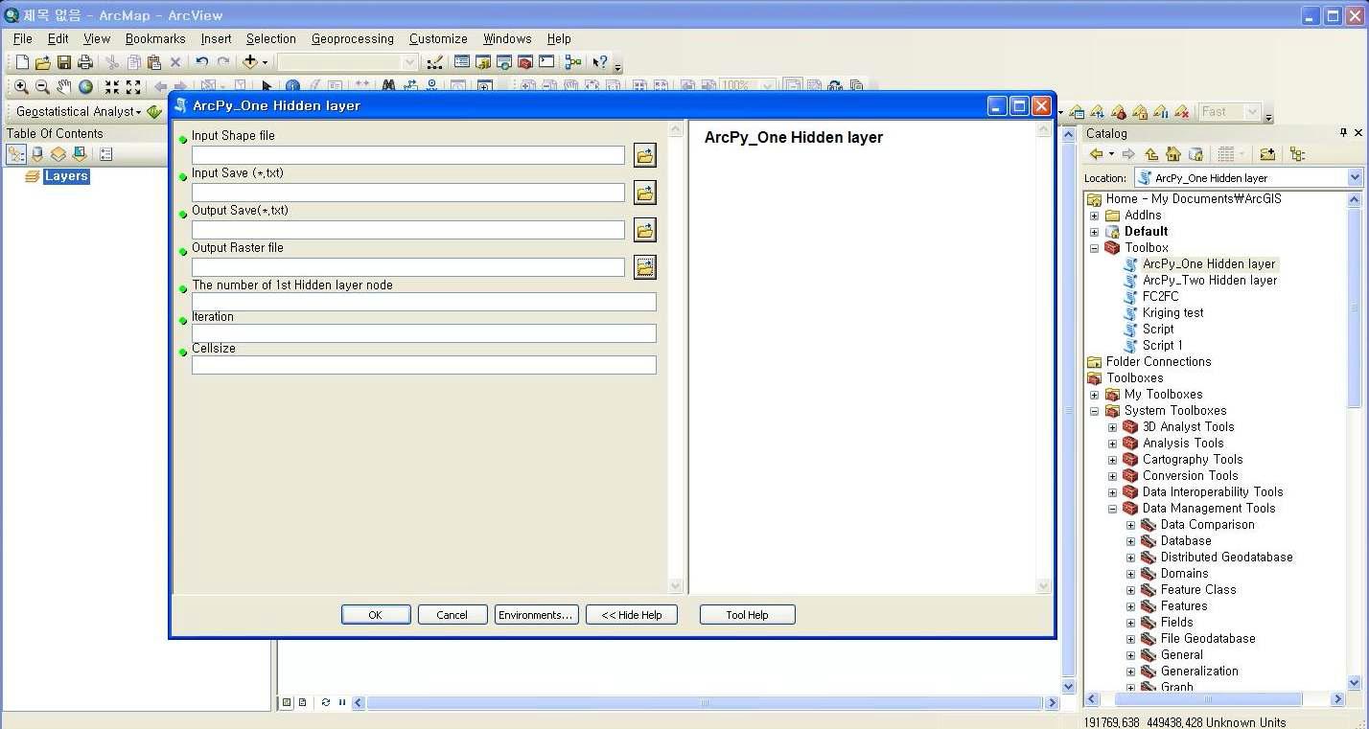Expand My Toolboxes in Catalog tree

pos(1094,395)
